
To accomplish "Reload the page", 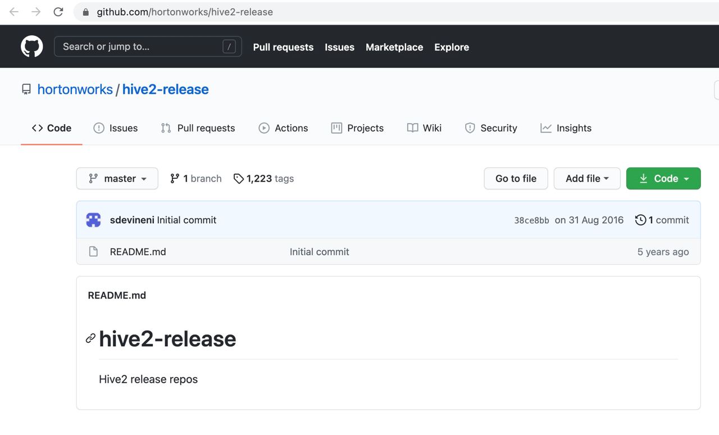I will [x=58, y=12].
